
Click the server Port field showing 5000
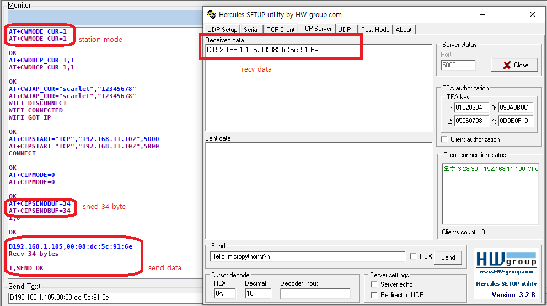458,65
